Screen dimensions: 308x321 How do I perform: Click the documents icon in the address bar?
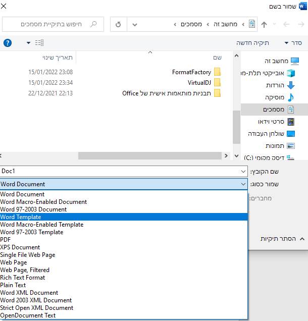tap(252, 24)
